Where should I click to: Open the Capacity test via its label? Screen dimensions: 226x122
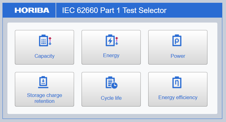coord(44,56)
